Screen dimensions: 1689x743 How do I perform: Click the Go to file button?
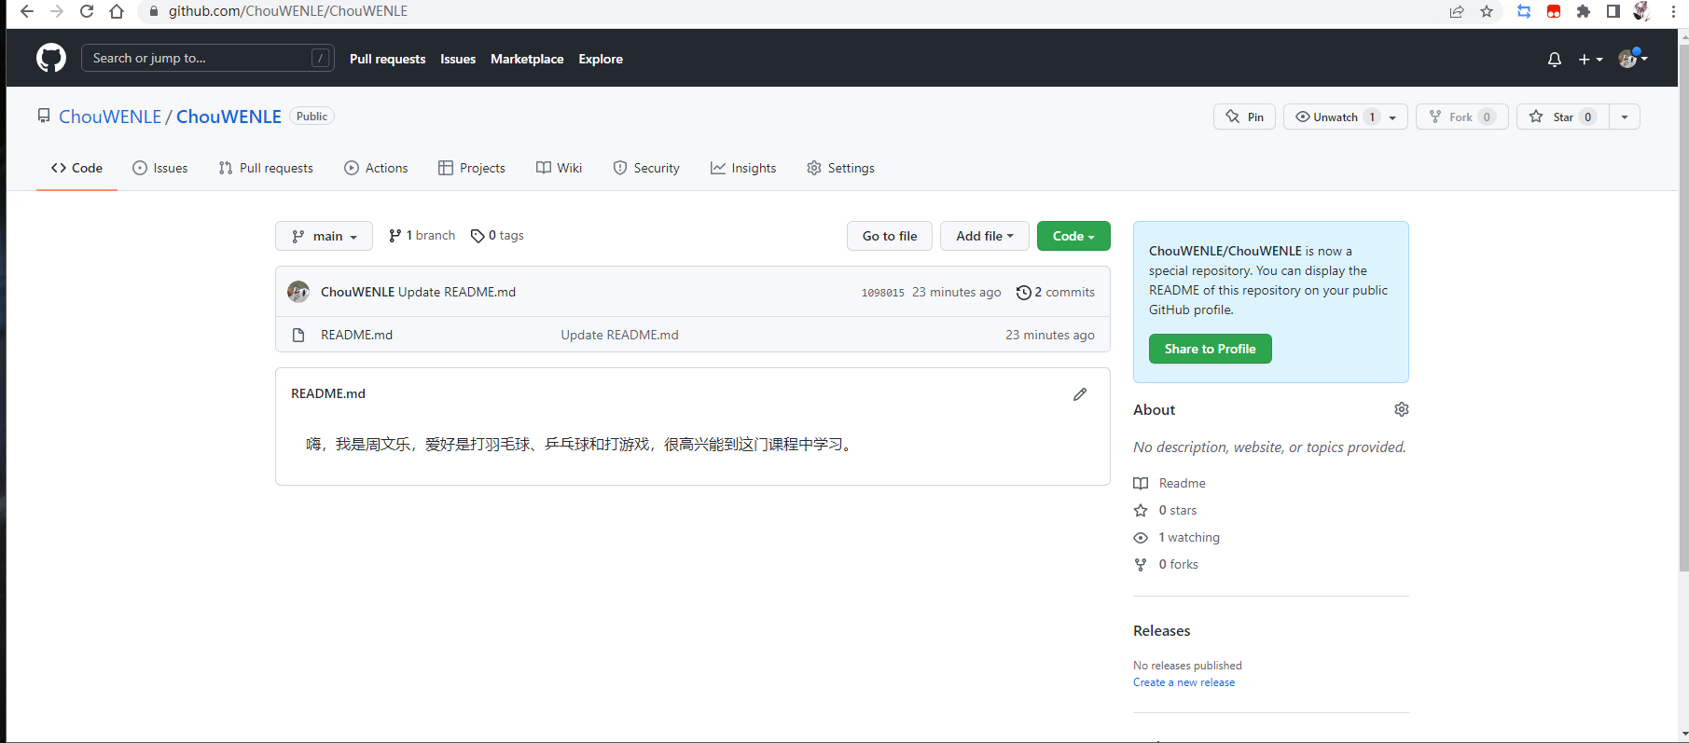[x=890, y=236]
